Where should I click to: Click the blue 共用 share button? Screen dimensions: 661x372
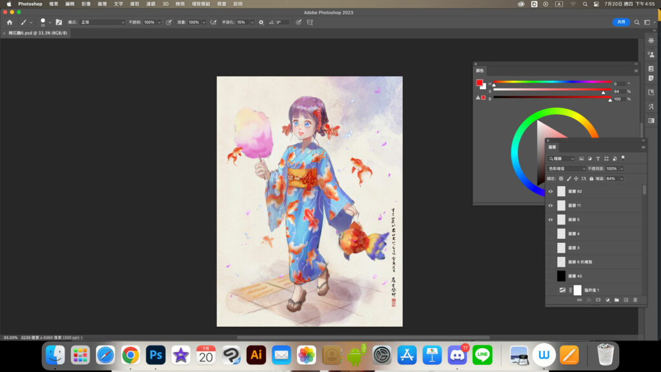click(x=621, y=22)
